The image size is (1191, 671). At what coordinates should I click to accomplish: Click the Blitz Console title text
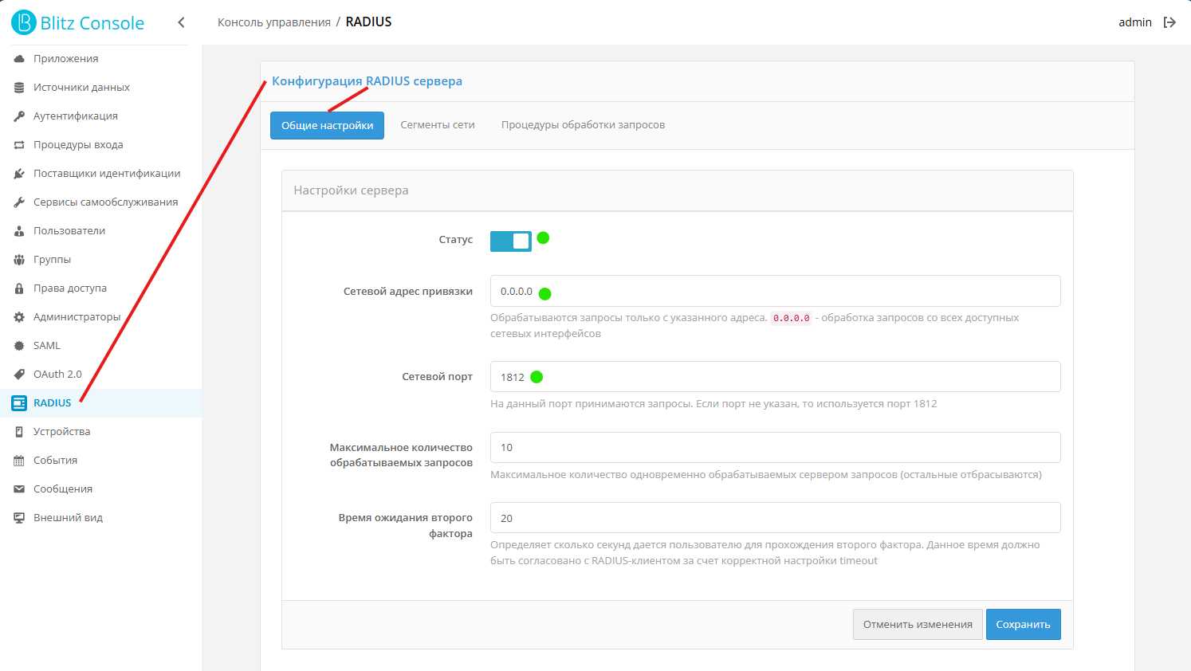pyautogui.click(x=92, y=23)
